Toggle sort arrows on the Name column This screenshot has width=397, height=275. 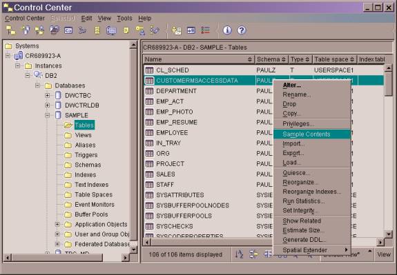click(250, 59)
